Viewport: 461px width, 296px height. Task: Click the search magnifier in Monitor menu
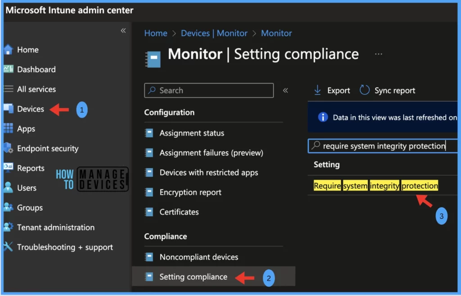point(152,90)
